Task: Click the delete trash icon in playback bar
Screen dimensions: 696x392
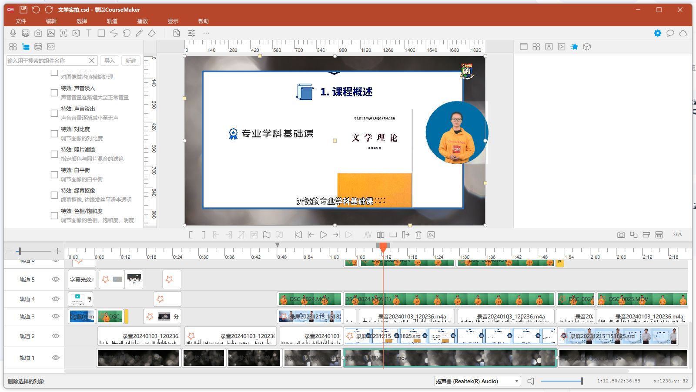Action: (x=418, y=235)
